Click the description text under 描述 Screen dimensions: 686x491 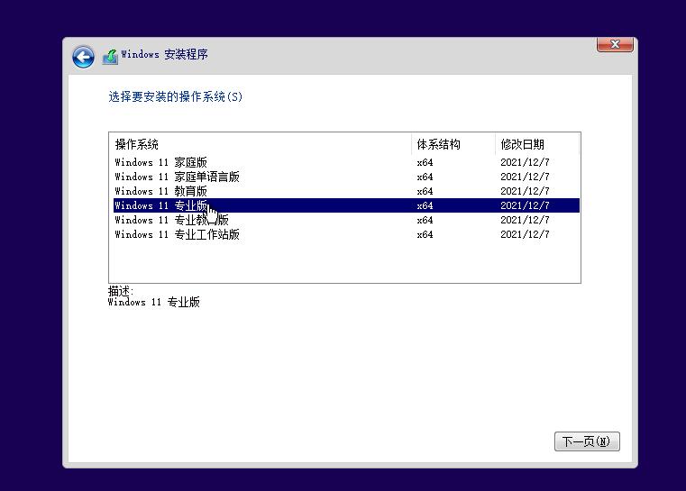click(153, 303)
